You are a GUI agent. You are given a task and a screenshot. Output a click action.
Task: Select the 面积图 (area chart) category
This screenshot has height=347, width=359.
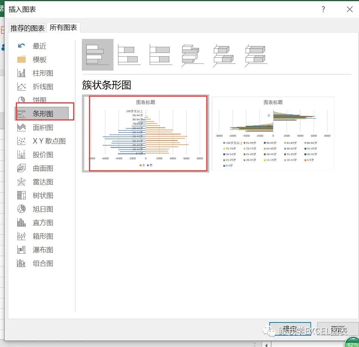[x=43, y=127]
